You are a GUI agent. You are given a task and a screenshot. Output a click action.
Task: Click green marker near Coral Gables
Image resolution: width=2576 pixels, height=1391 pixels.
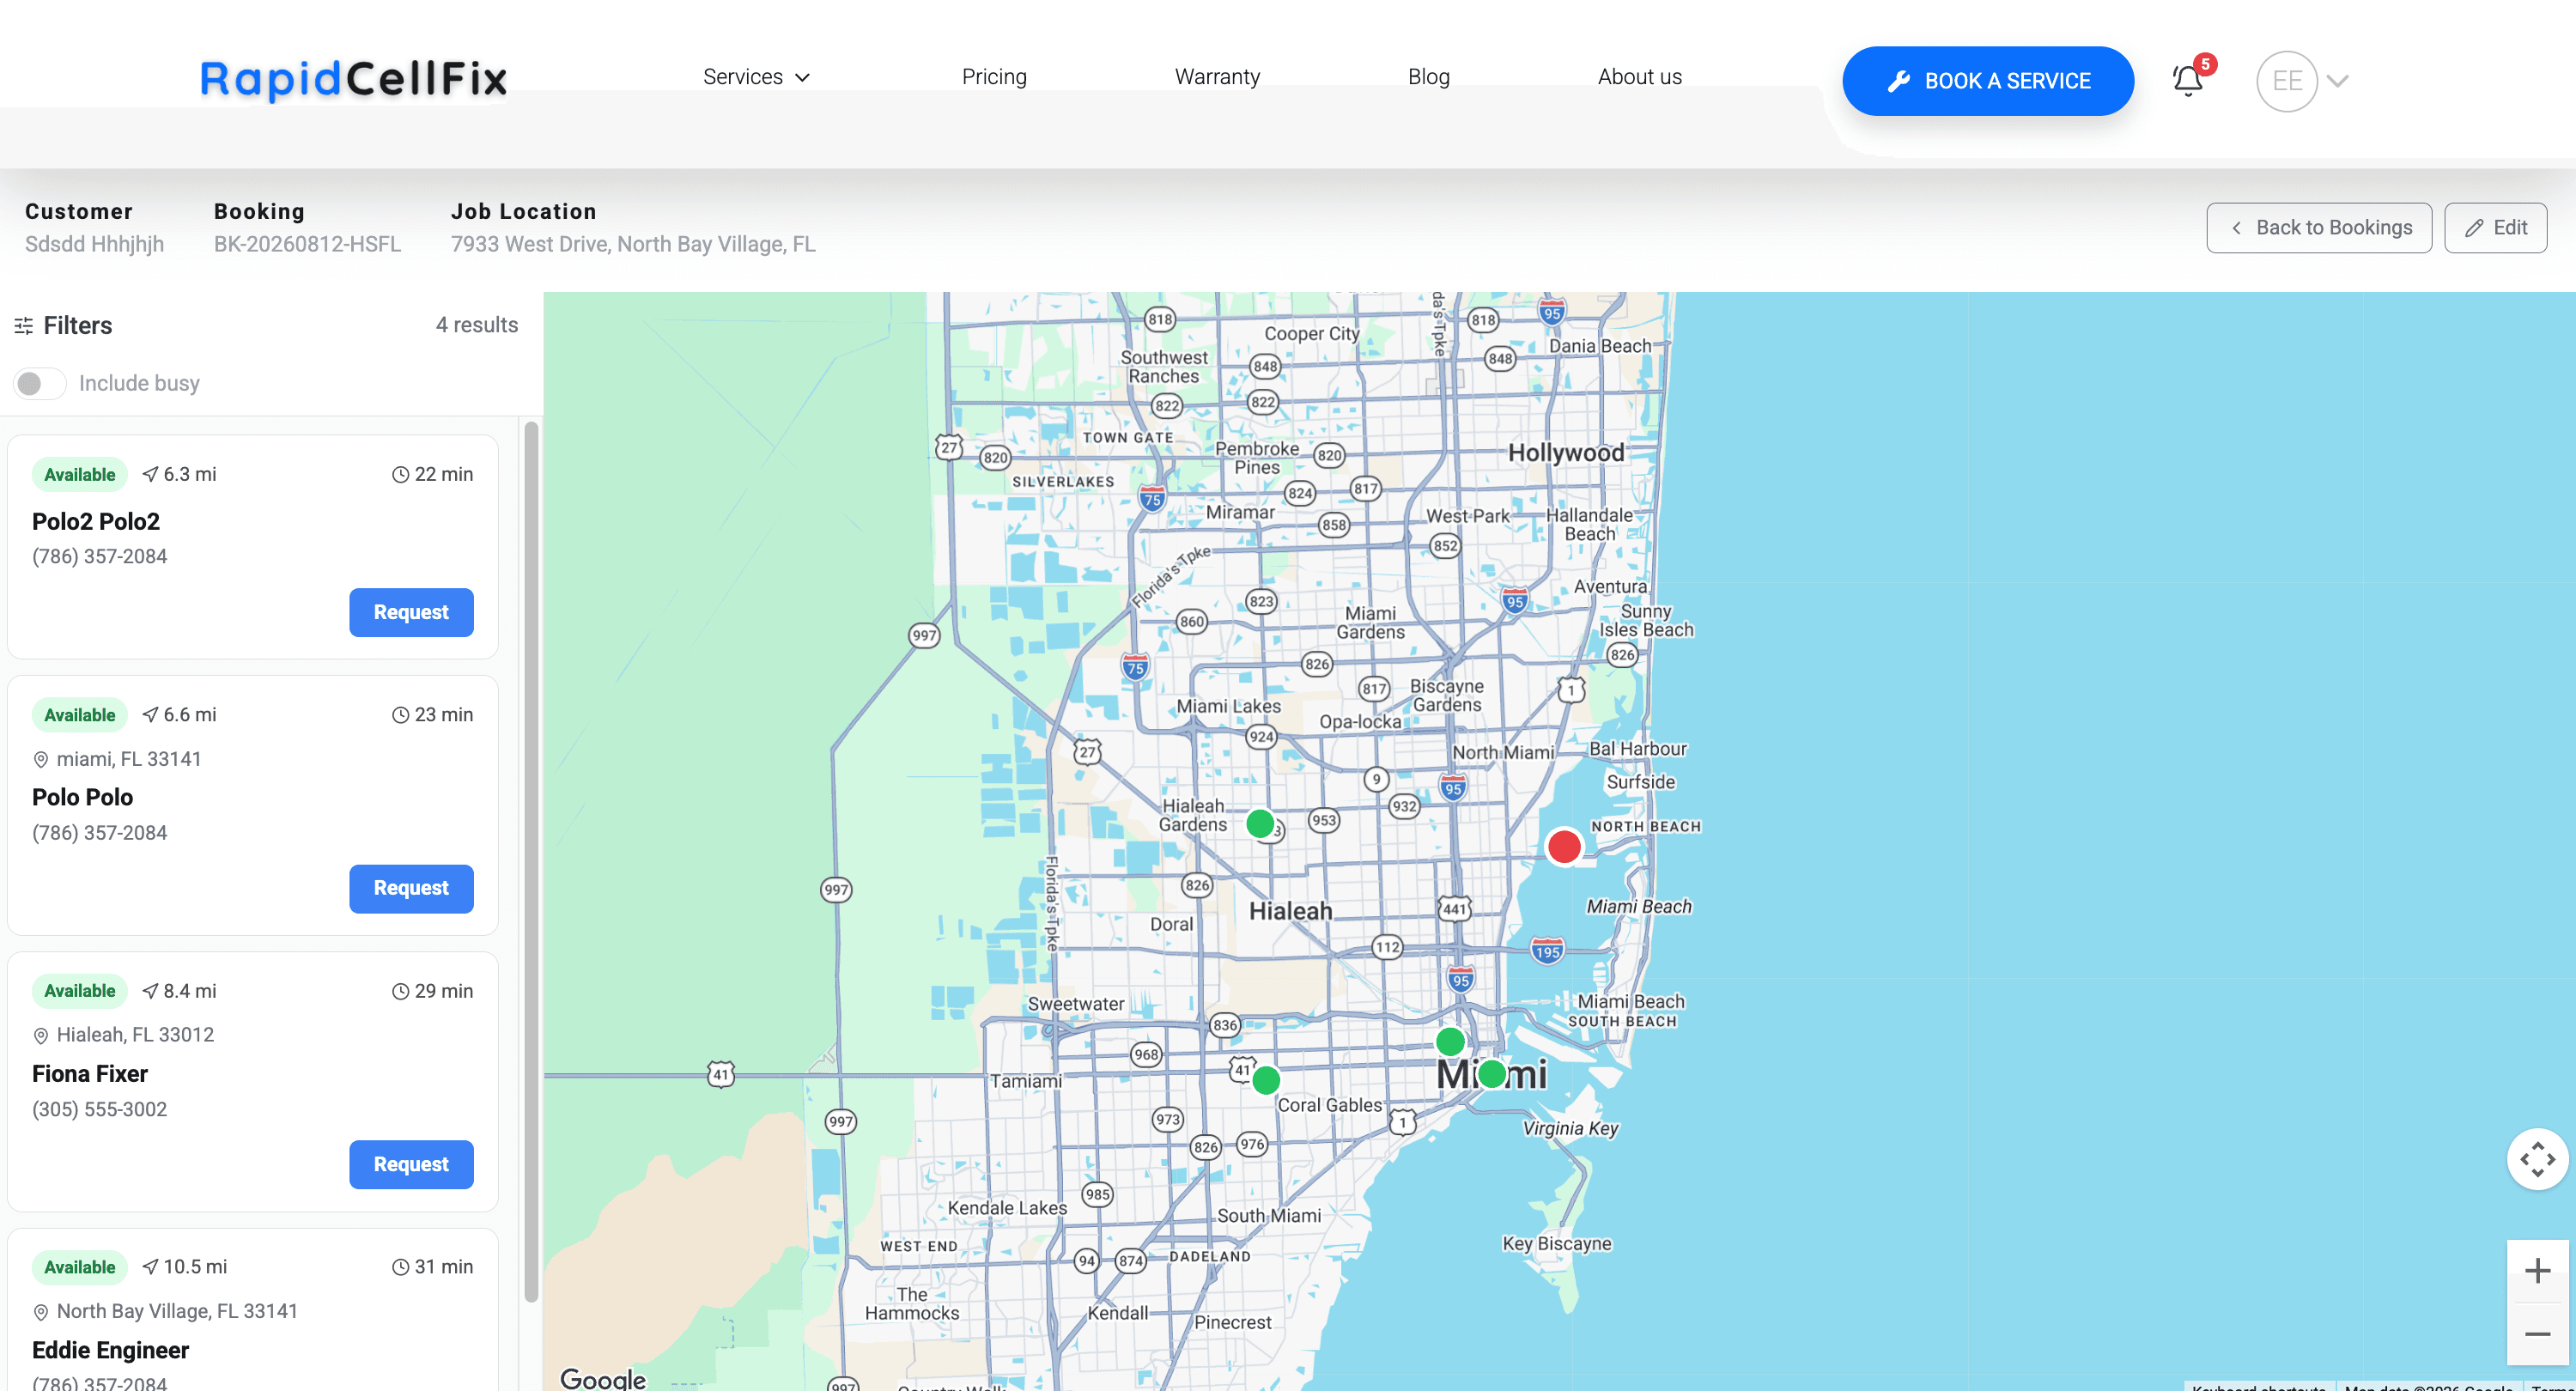(1266, 1080)
